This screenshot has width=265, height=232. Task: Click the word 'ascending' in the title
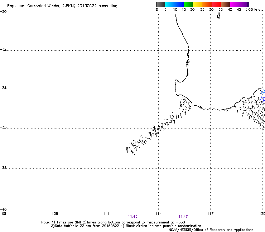pyautogui.click(x=108, y=6)
